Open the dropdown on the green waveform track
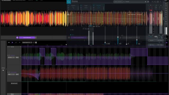The width and height of the screenshot is (169, 95). [x=11, y=58]
